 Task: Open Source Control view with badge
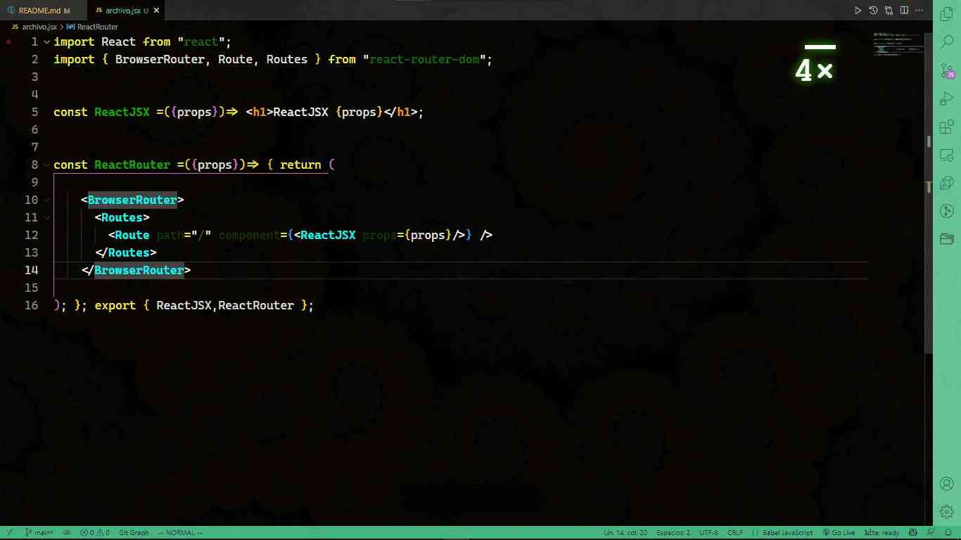947,70
